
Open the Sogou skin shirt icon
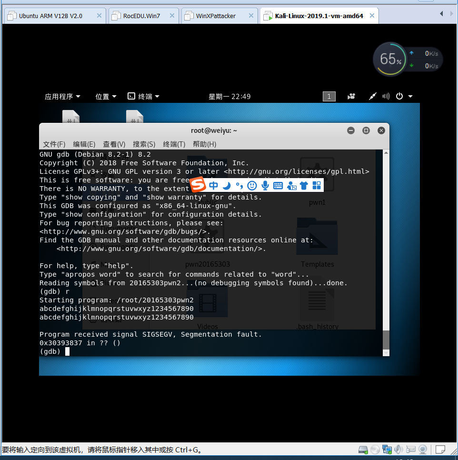pos(304,185)
